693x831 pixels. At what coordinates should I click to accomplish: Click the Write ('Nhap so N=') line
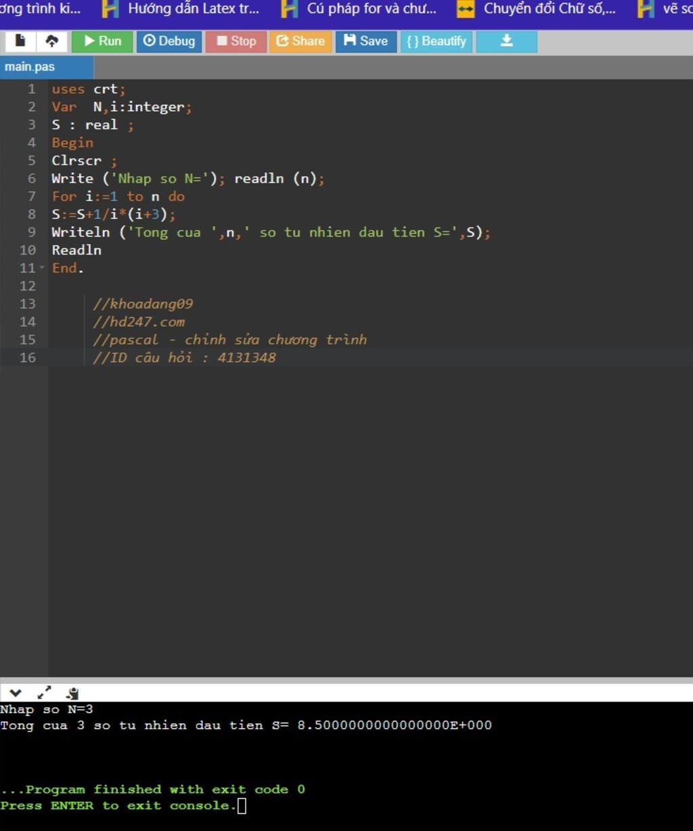click(x=188, y=179)
